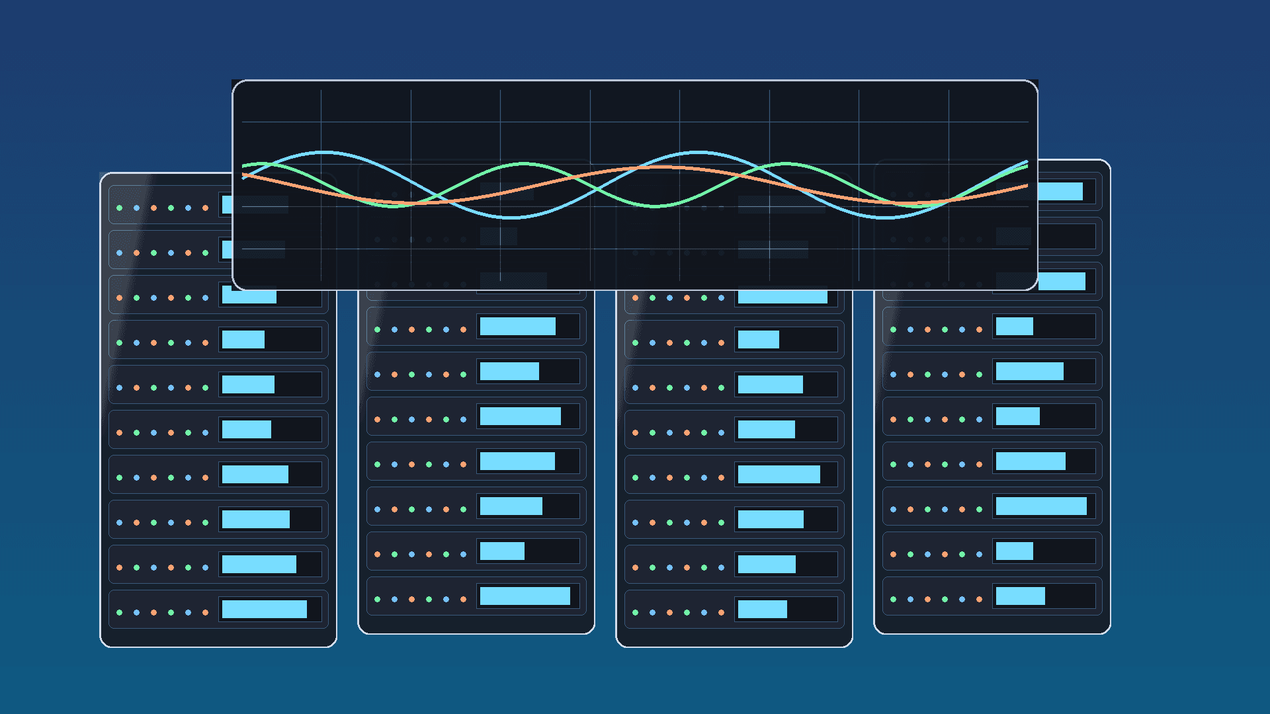The width and height of the screenshot is (1270, 714).
Task: Select first green LED in leftmost rack's bottom row
Action: click(120, 612)
